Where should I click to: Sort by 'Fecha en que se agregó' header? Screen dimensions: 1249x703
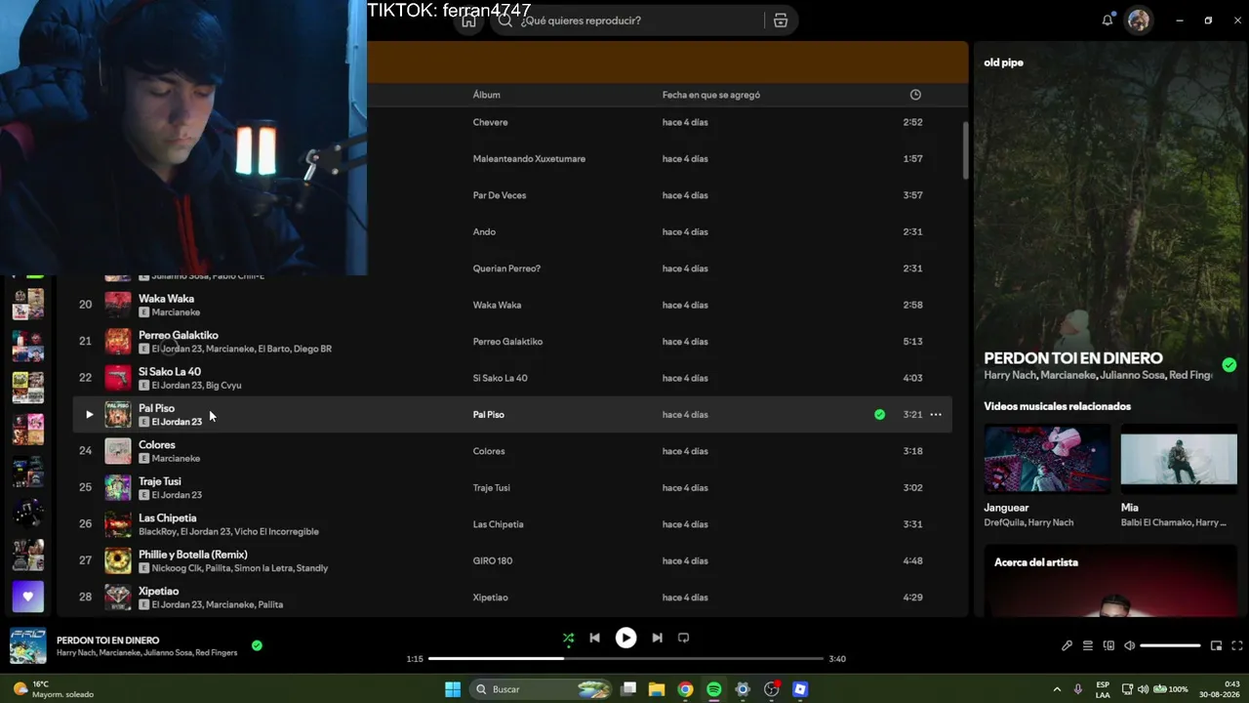coord(711,95)
